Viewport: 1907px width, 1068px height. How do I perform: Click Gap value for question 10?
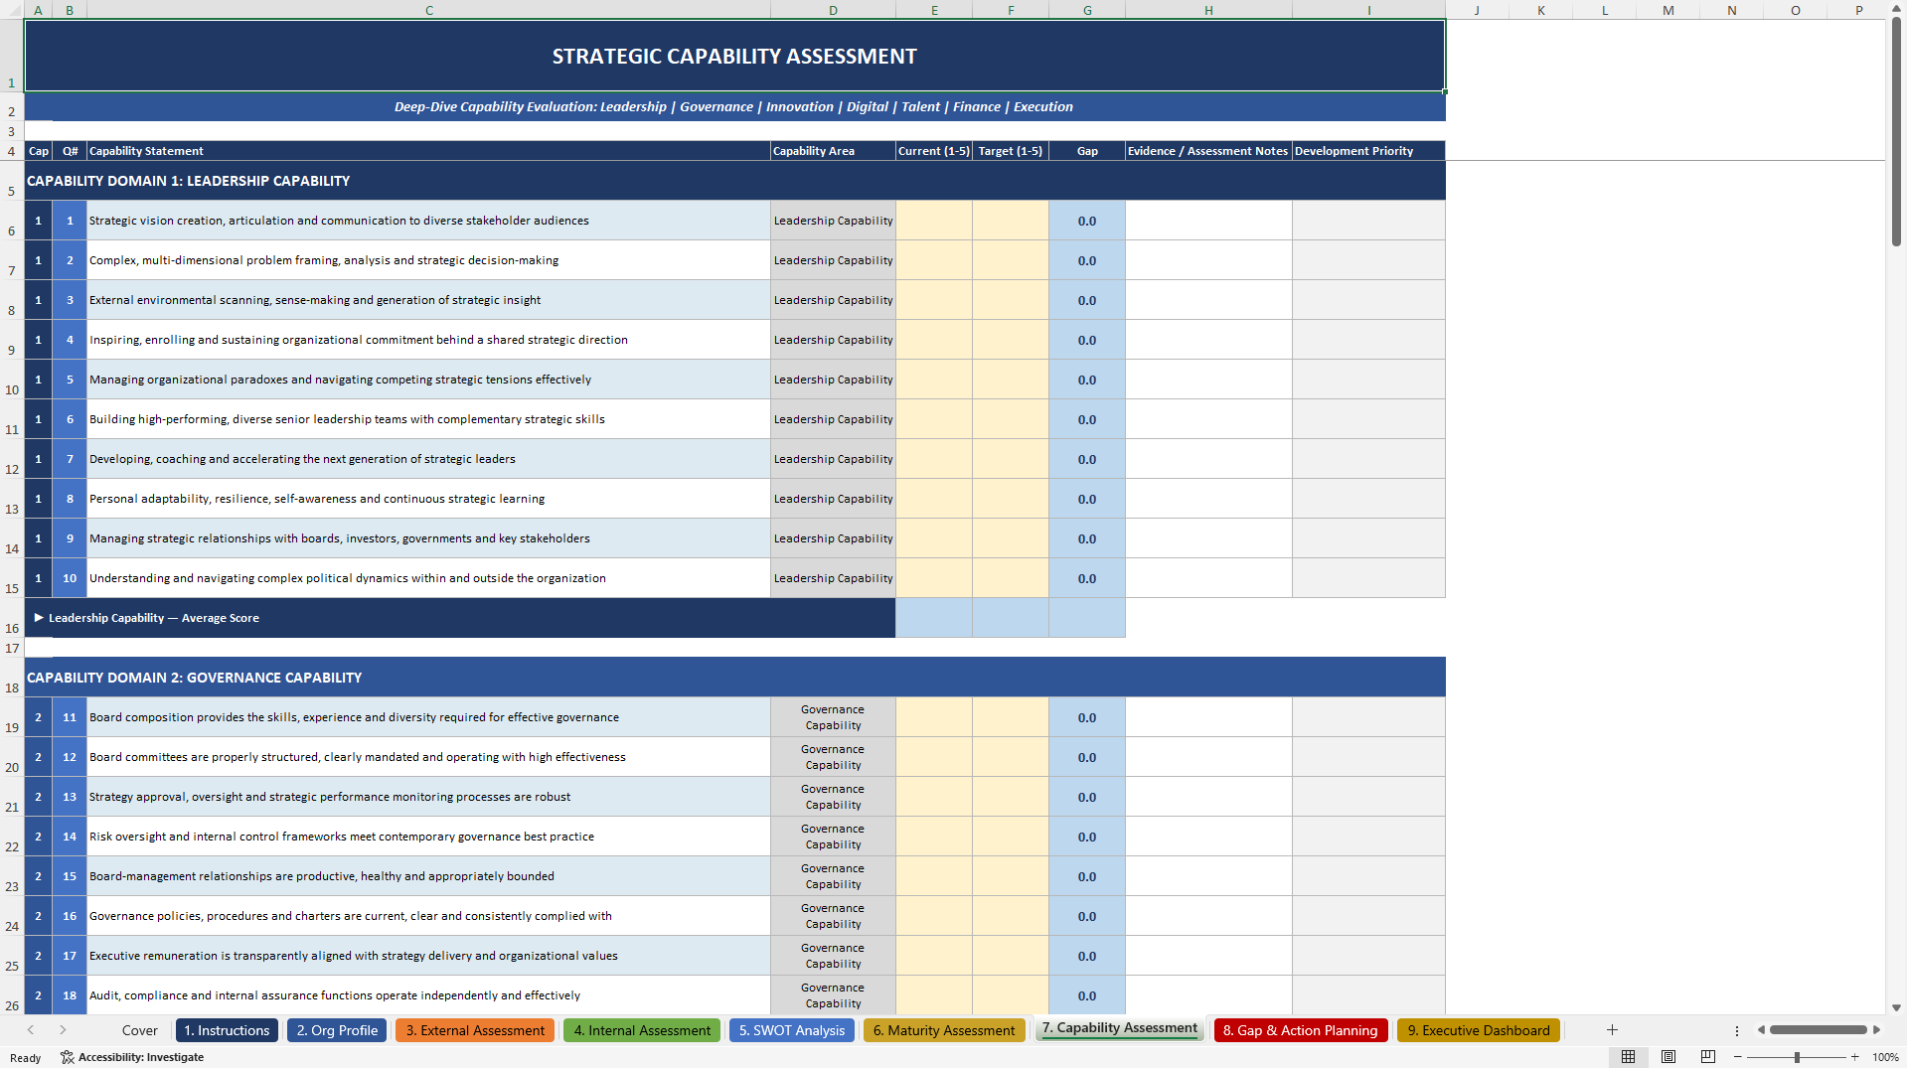pyautogui.click(x=1087, y=578)
